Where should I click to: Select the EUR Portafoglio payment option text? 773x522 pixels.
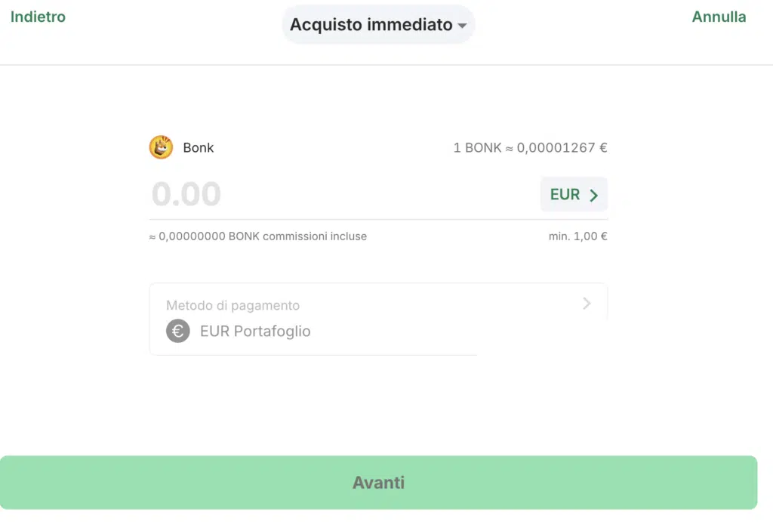pos(255,331)
